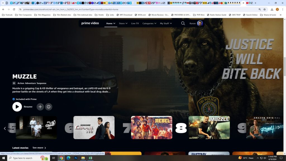This screenshot has width=286, height=161.
Task: Open Karan's profile avatar menu
Action: point(200,23)
